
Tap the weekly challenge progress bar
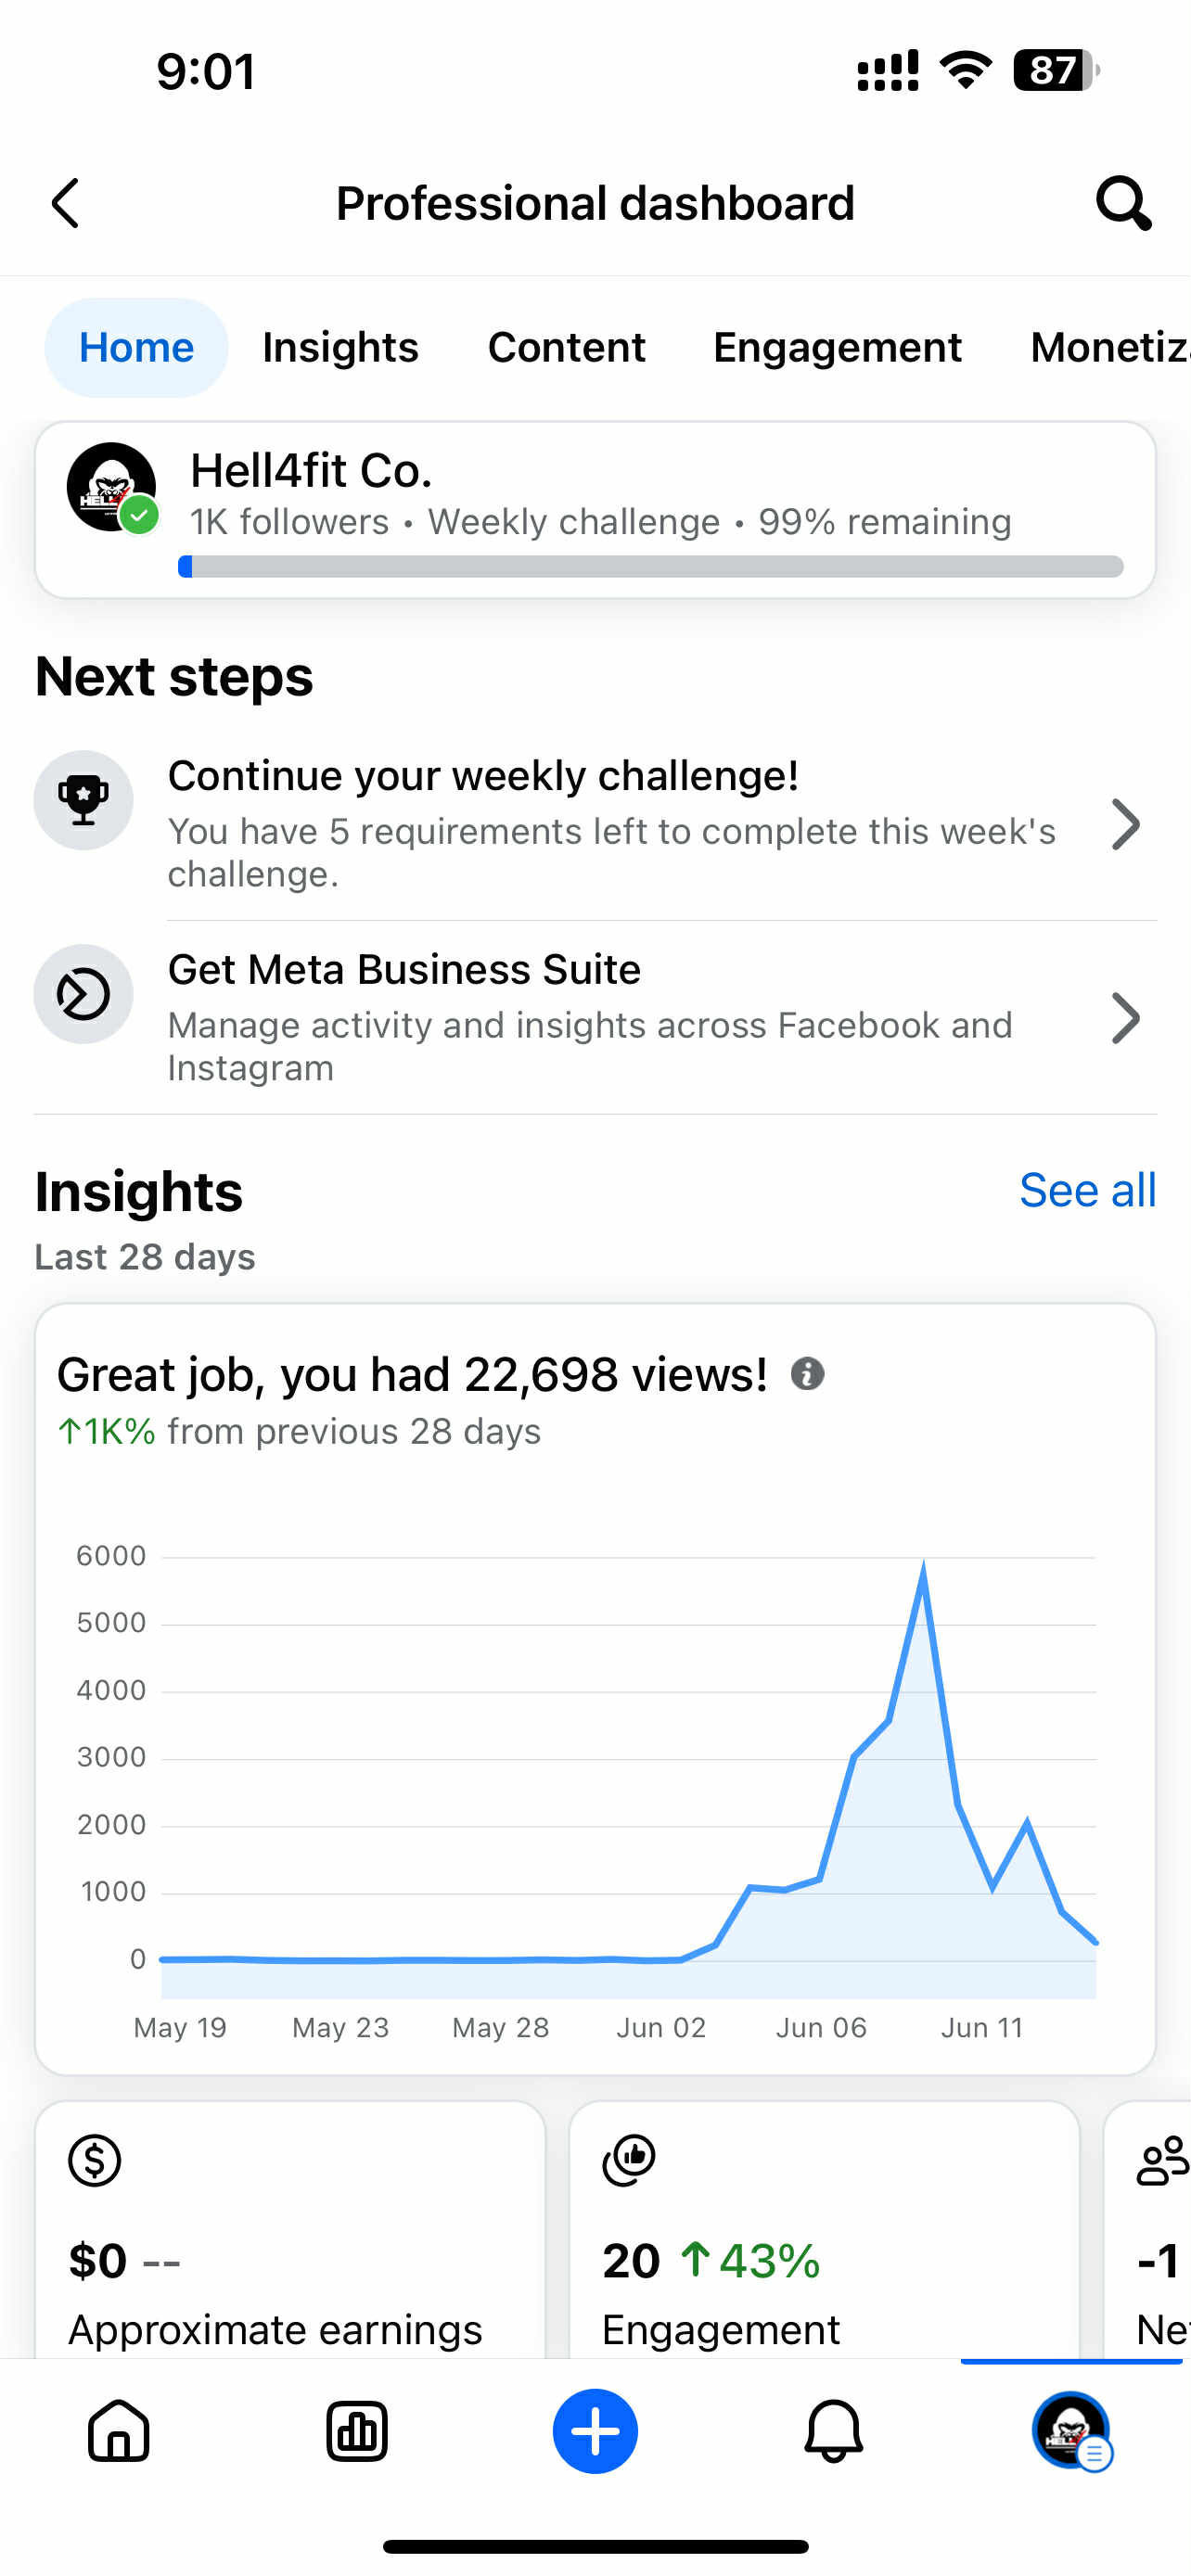650,567
